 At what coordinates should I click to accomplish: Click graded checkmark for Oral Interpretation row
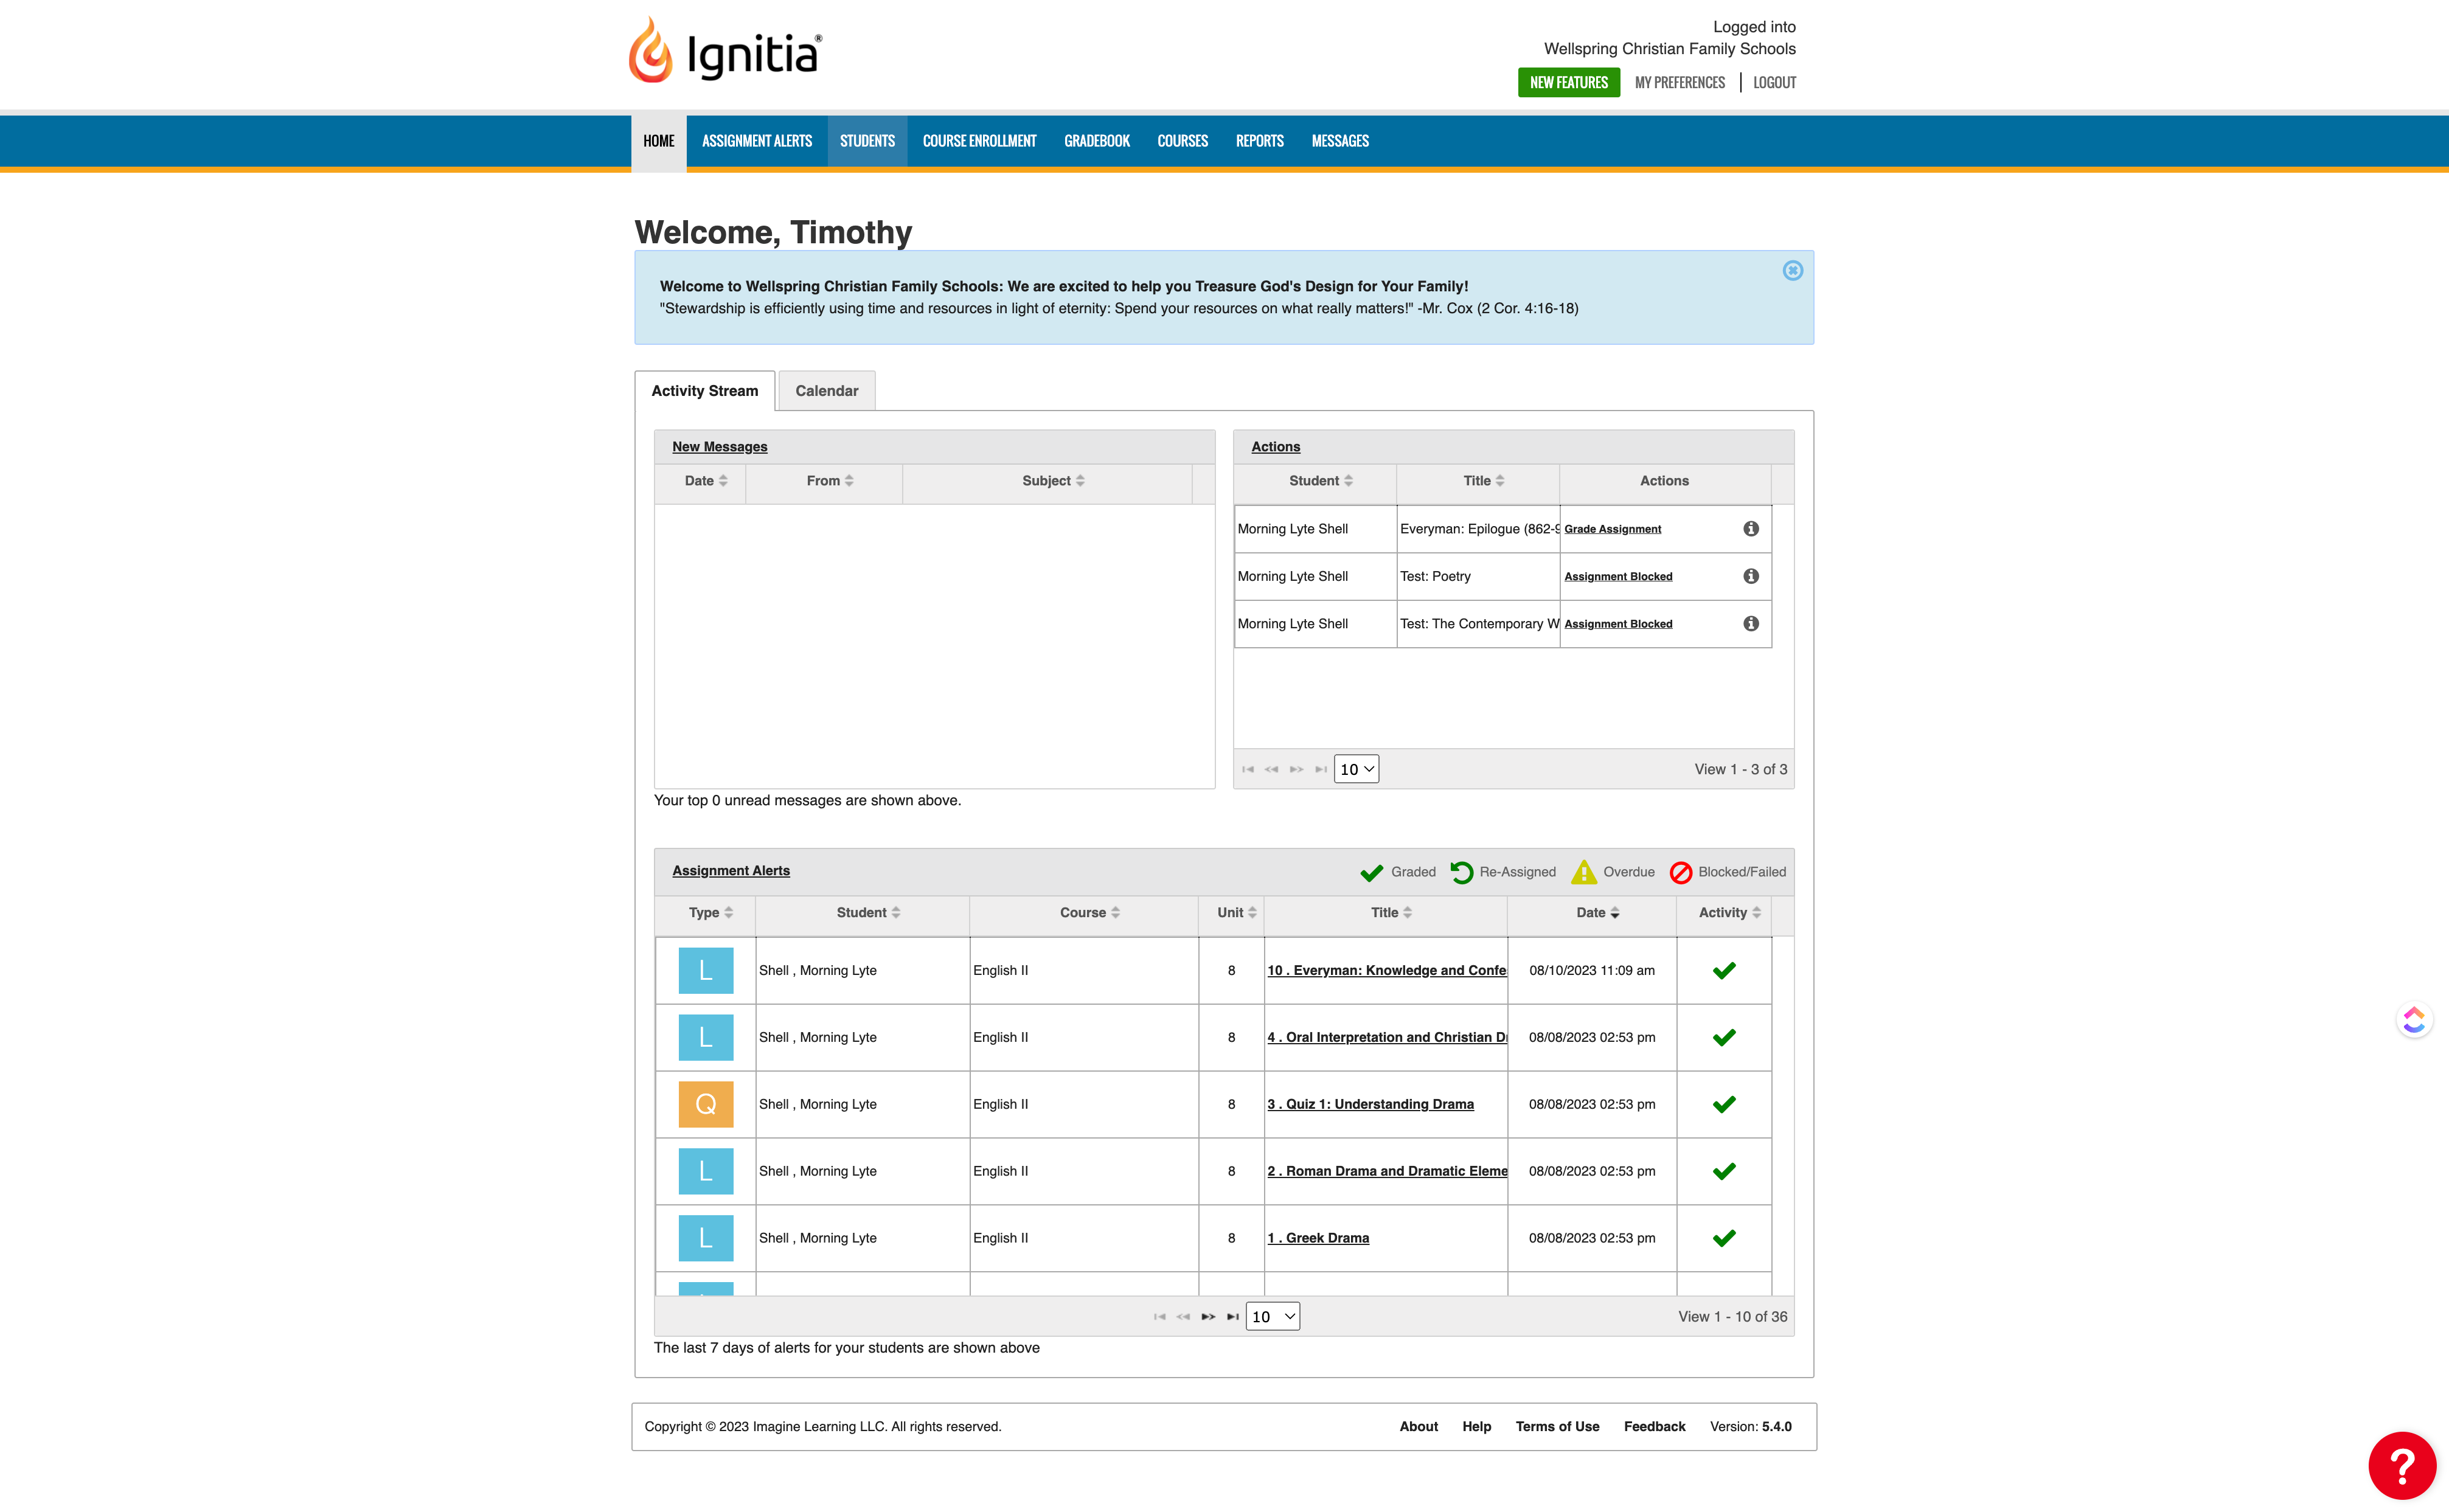pyautogui.click(x=1724, y=1037)
